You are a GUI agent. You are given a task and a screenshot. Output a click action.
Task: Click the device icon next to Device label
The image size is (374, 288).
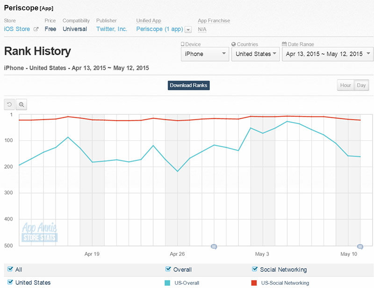(x=182, y=44)
